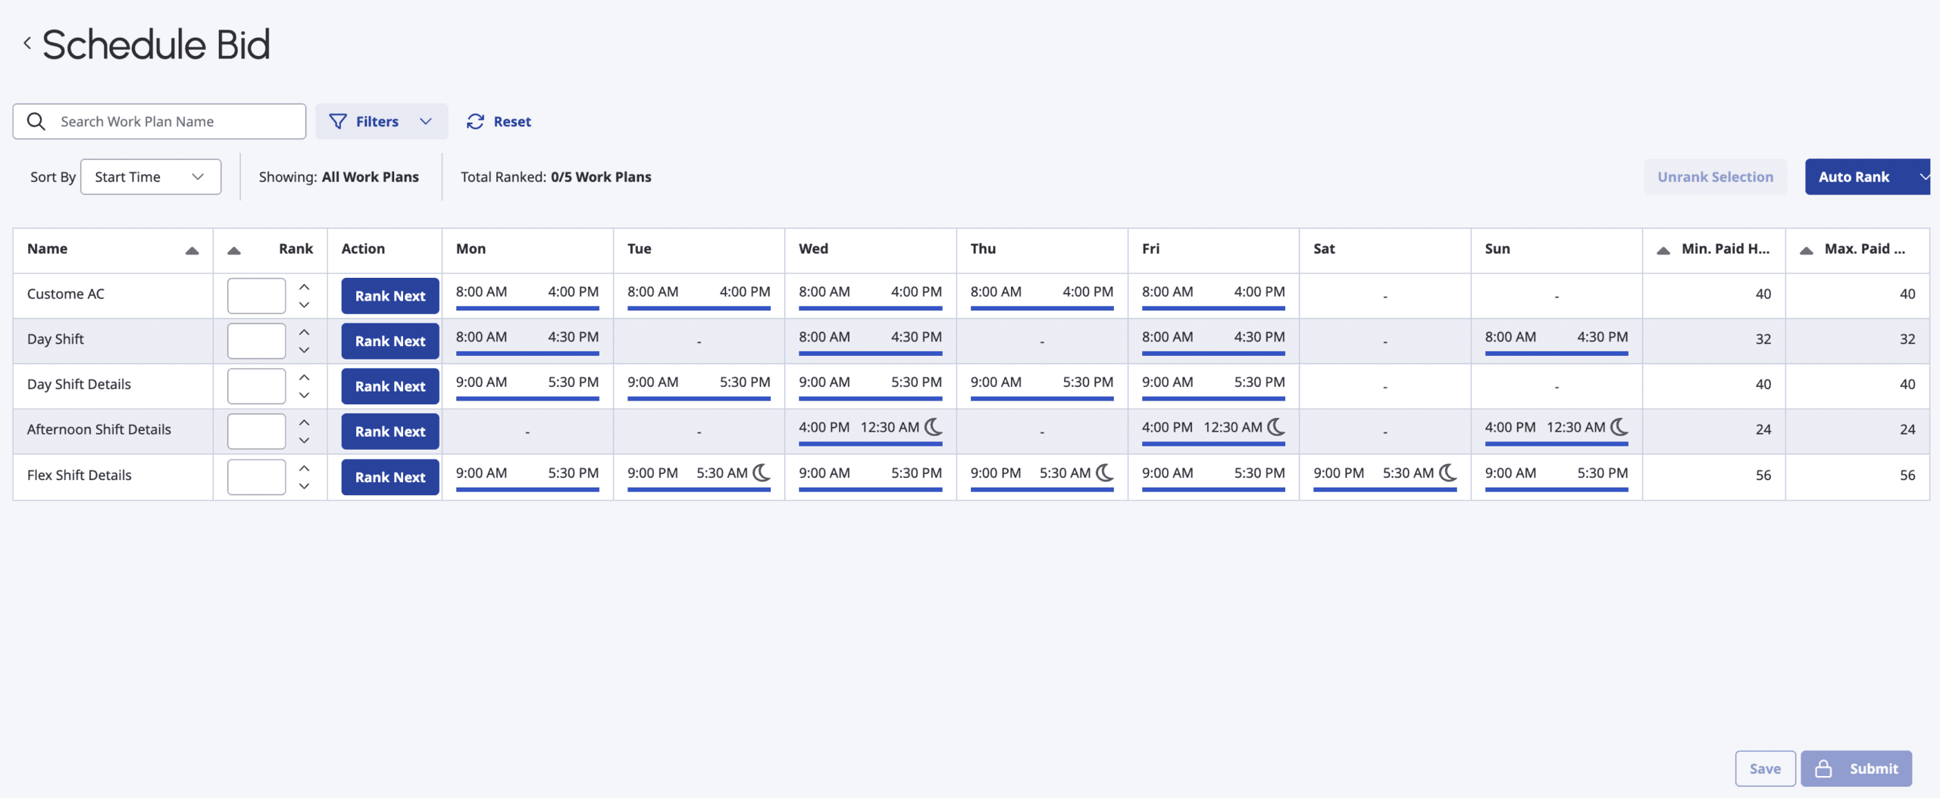Decrease rank for Day Shift row
1940x798 pixels.
[304, 350]
